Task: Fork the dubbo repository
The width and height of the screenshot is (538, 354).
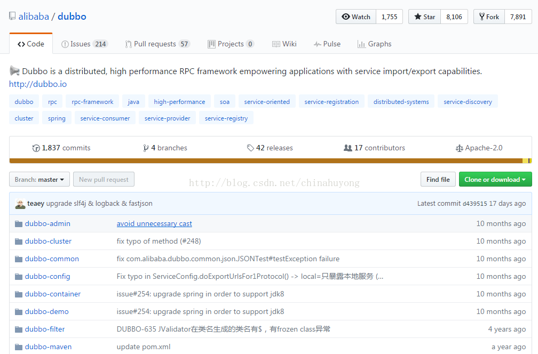Action: [x=489, y=17]
